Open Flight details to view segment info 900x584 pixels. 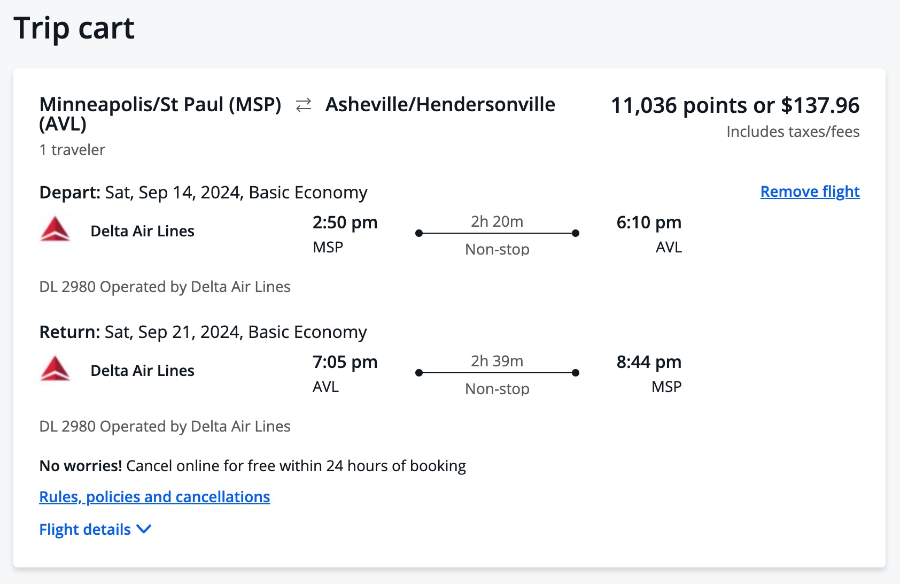click(84, 529)
